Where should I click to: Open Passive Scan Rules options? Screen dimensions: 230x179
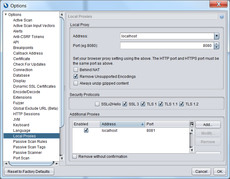pyautogui.click(x=30, y=142)
